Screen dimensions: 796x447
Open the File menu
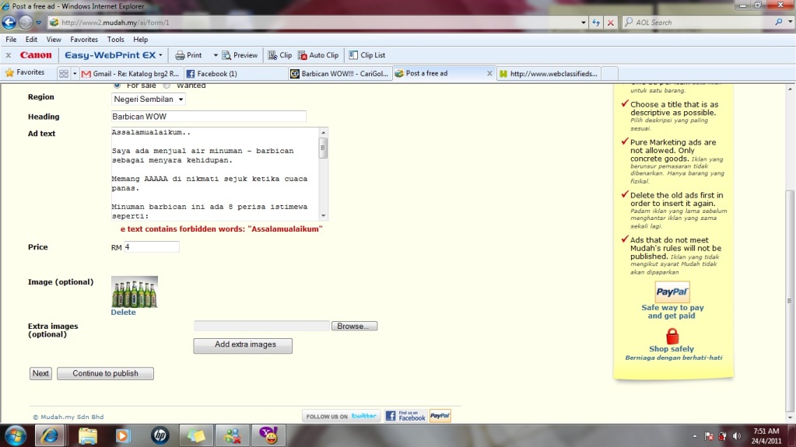pyautogui.click(x=11, y=40)
